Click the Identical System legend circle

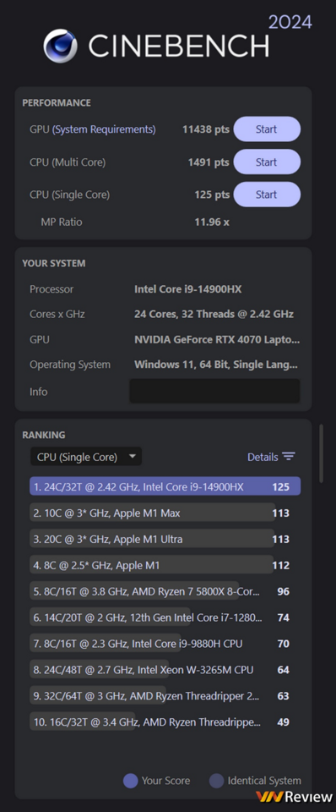pos(217,781)
